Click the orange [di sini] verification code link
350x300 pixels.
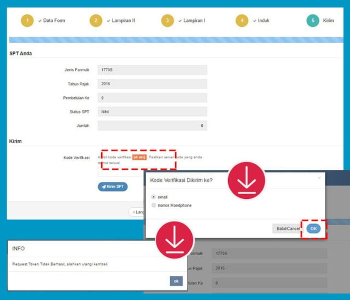pyautogui.click(x=139, y=157)
